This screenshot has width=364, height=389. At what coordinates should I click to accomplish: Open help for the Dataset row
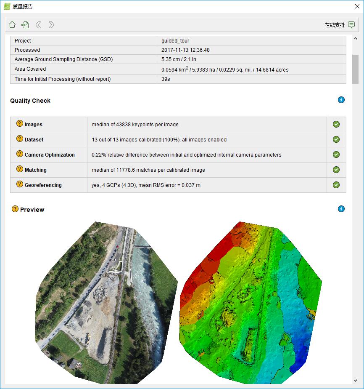click(x=19, y=139)
